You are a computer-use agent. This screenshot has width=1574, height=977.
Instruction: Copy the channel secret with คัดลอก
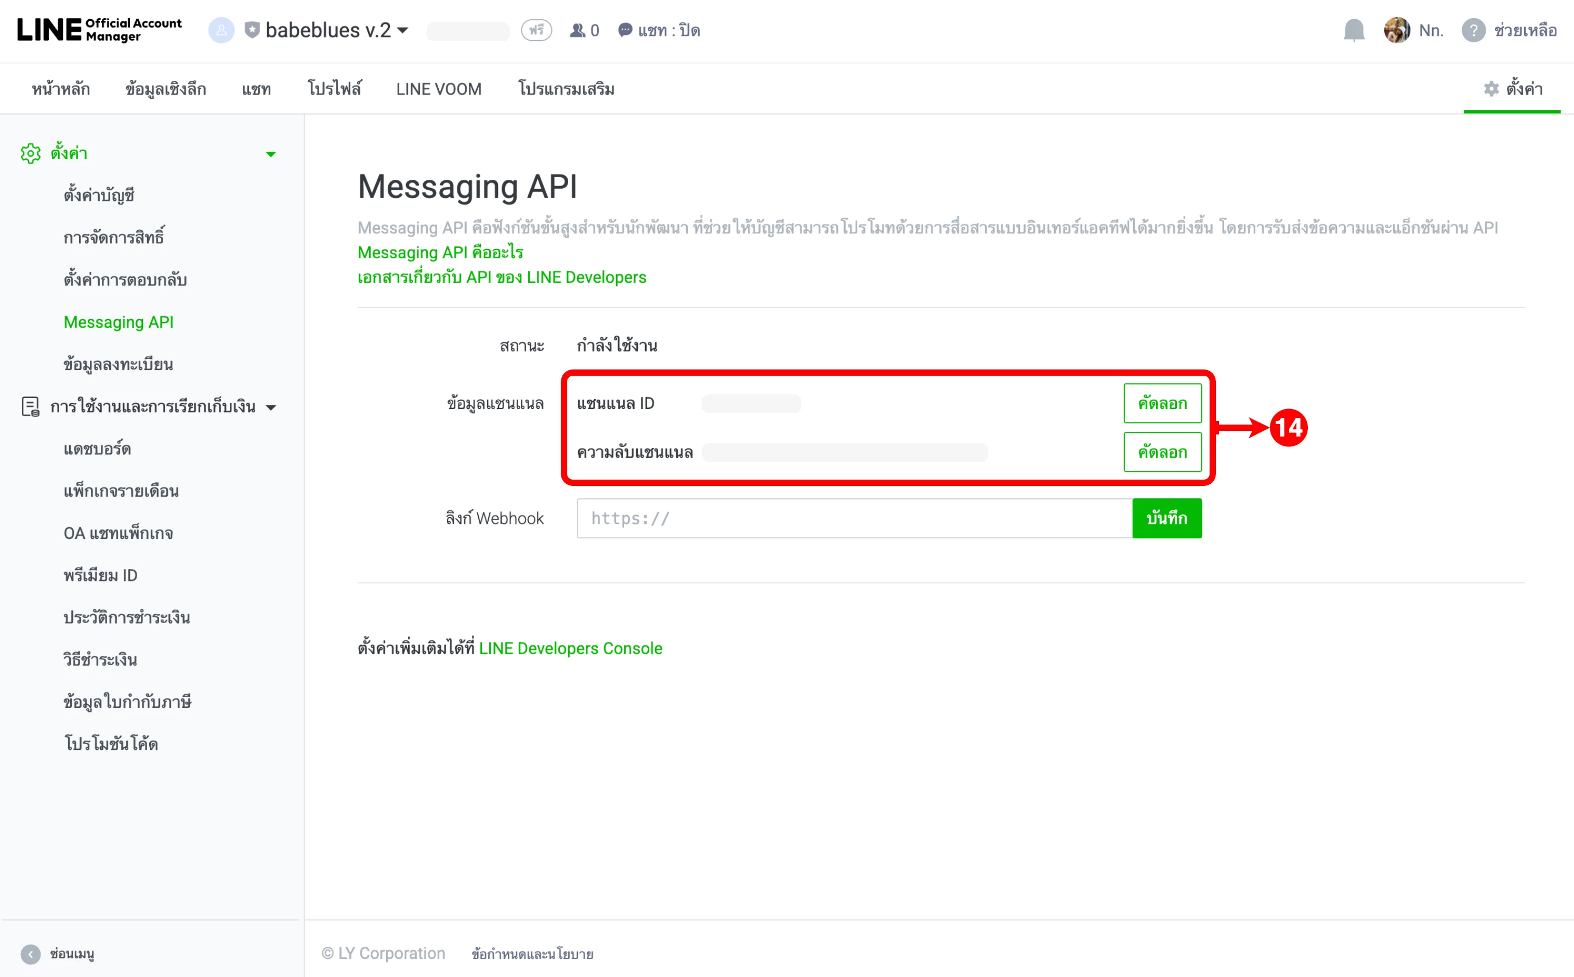click(1162, 452)
